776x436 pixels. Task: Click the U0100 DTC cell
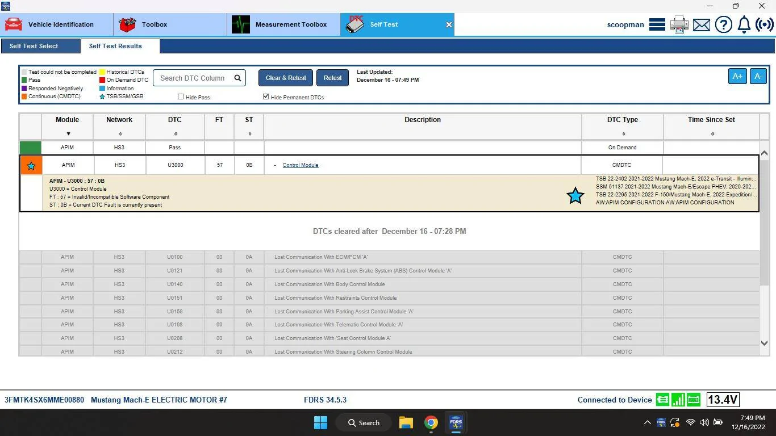[175, 257]
